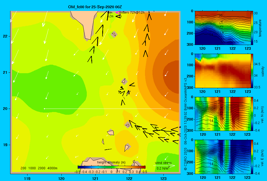Click the "300" depth tick on temperature panel
Screen dimensions: 267x181
[190, 44]
